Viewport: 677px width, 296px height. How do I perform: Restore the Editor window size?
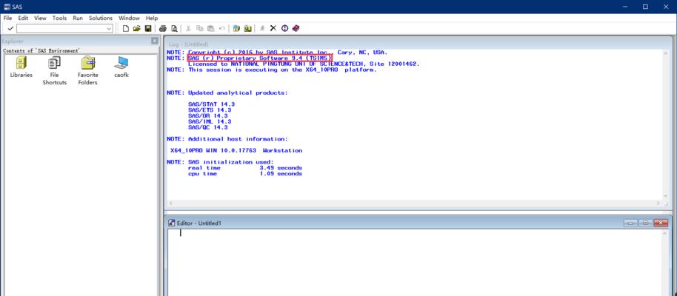(645, 223)
